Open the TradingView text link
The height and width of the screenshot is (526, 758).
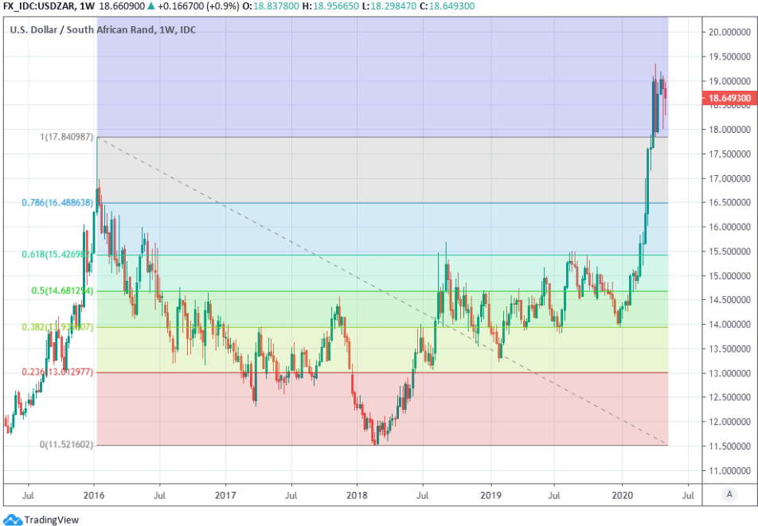click(51, 520)
